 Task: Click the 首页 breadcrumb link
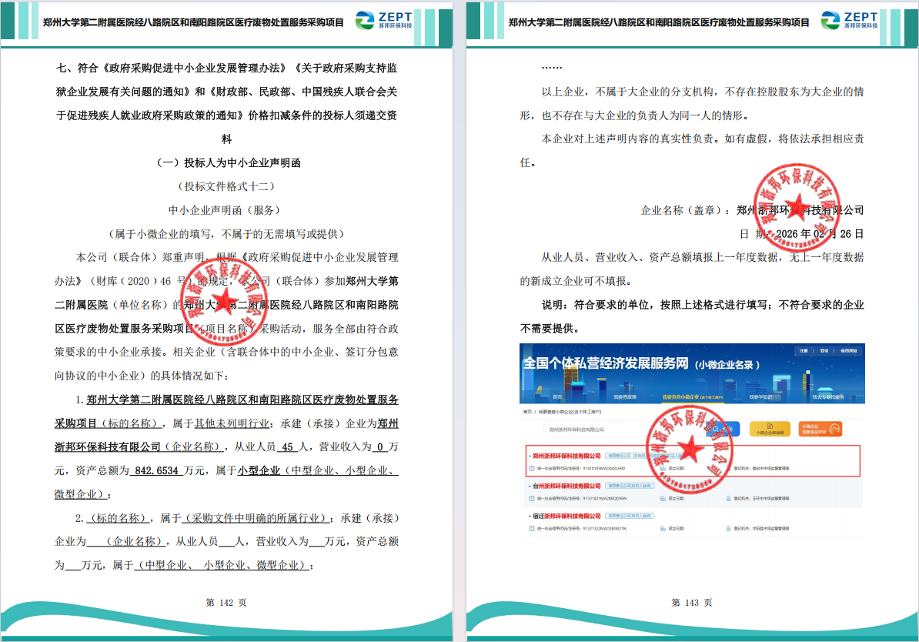(526, 413)
